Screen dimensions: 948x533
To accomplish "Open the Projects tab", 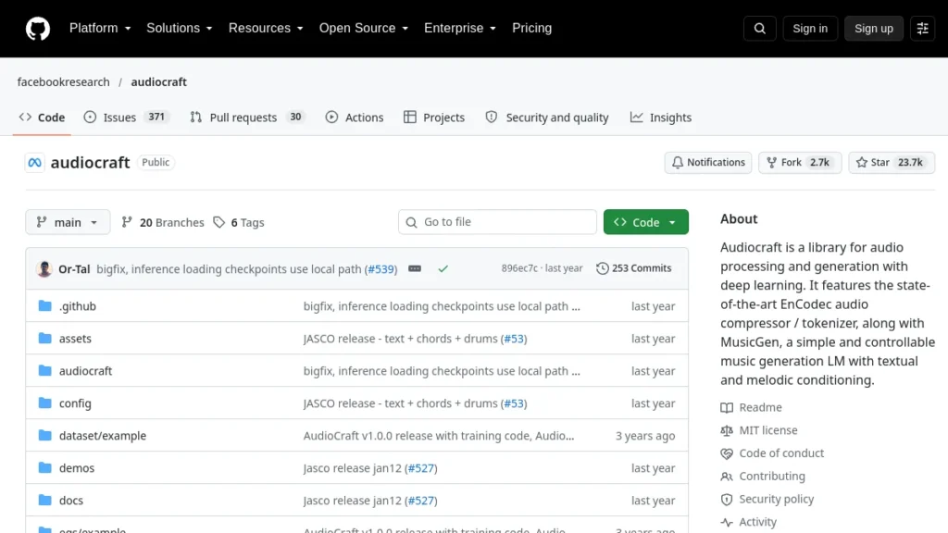I will point(434,118).
